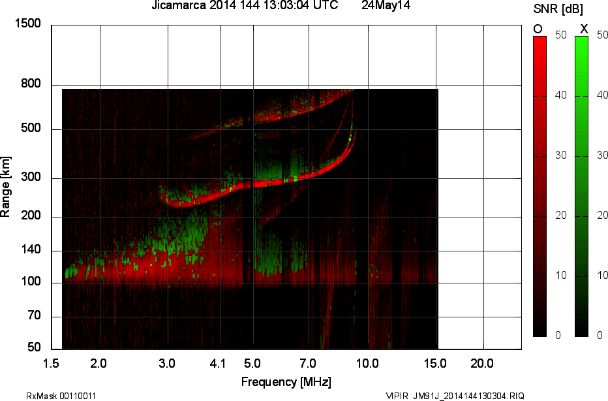Click the '200' range axis label
This screenshot has height=401, width=608.
[31, 215]
